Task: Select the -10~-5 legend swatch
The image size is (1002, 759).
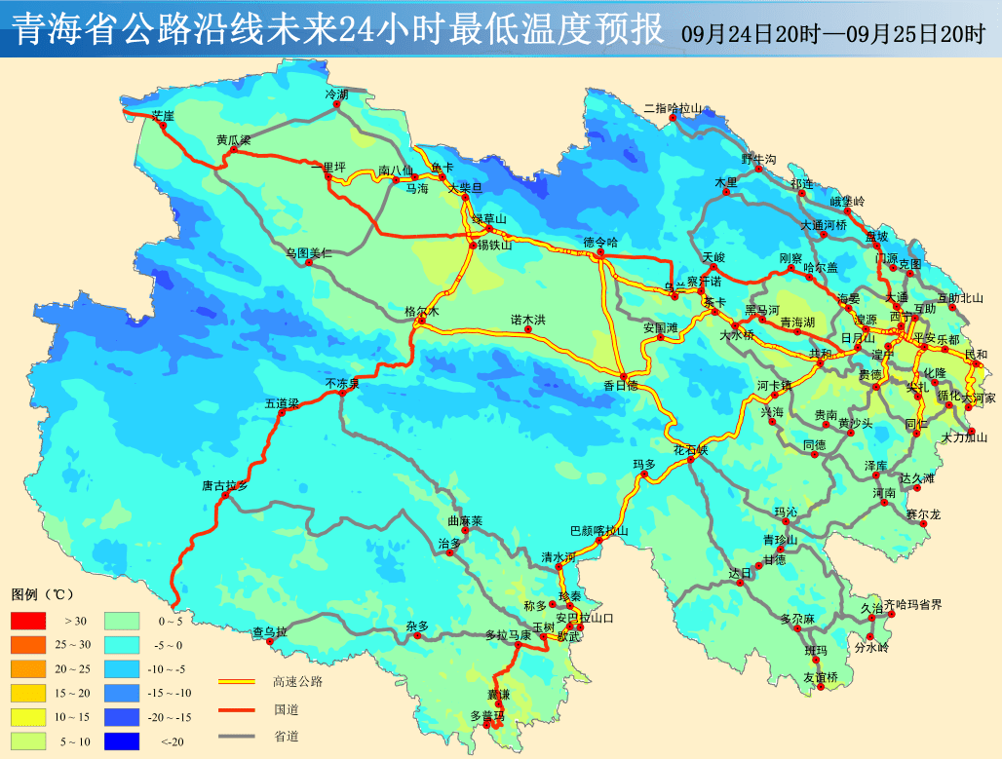Action: point(122,669)
